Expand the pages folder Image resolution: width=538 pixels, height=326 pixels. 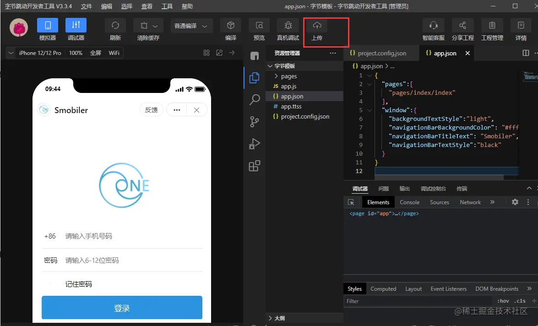tap(304, 76)
